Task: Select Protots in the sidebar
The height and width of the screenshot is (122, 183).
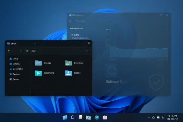Action: click(x=14, y=79)
